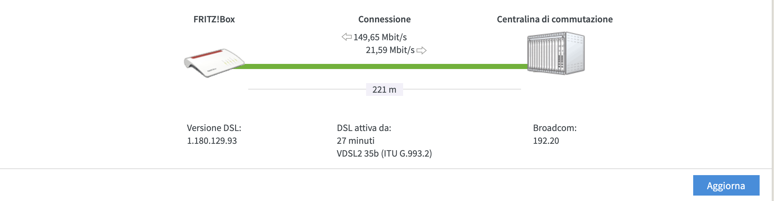This screenshot has width=774, height=201.
Task: Click the Aggiorna button
Action: pyautogui.click(x=726, y=185)
